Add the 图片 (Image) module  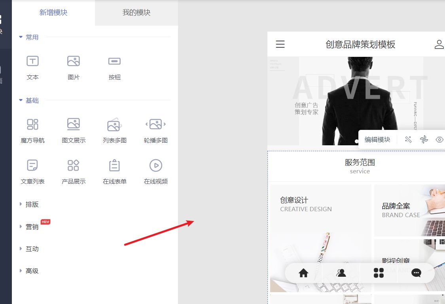point(74,66)
